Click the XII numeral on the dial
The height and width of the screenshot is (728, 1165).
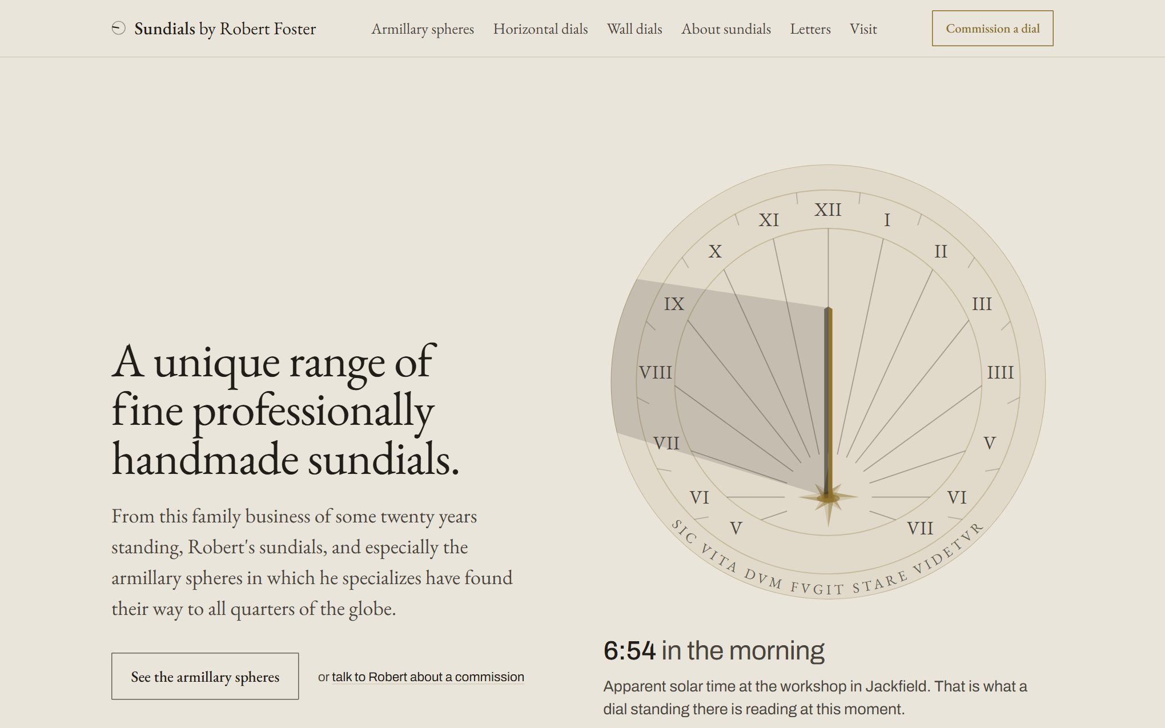coord(827,210)
